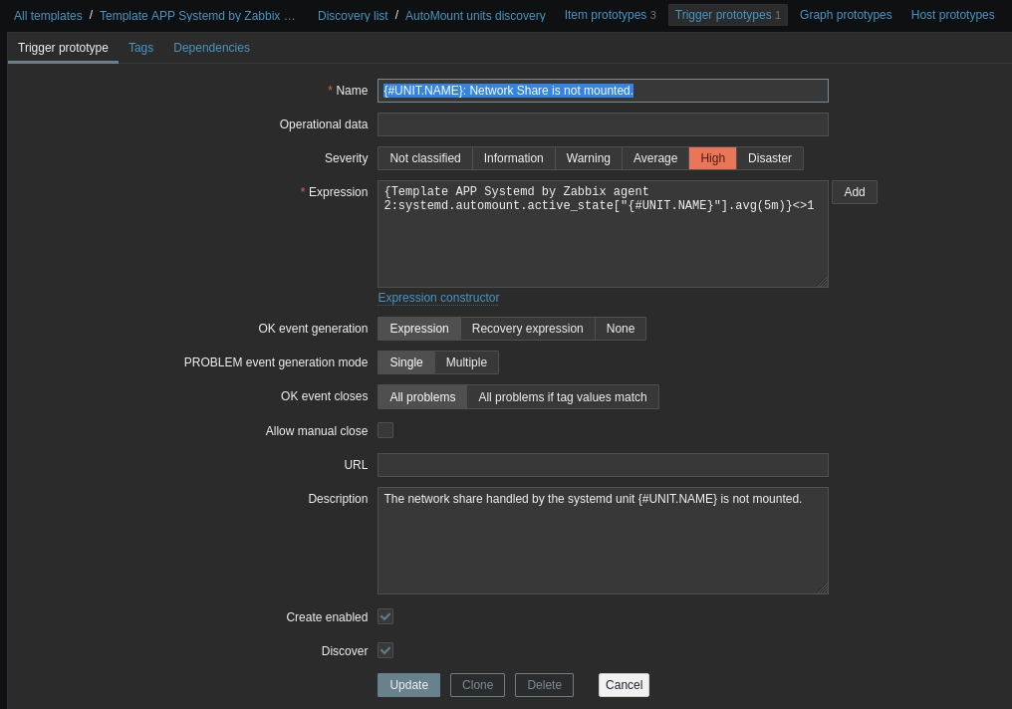The width and height of the screenshot is (1012, 709).
Task: Open the Dependencies tab
Action: (x=211, y=48)
